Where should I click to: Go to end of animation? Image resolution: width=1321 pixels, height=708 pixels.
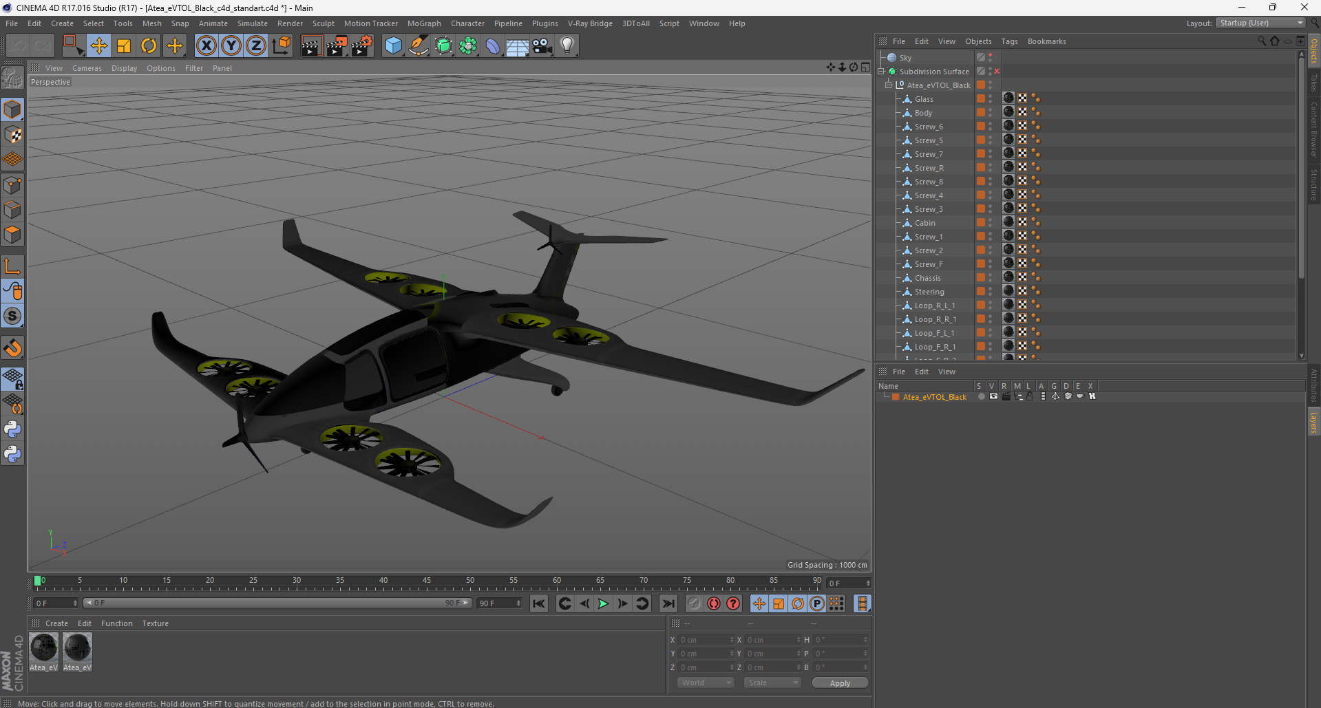coord(668,603)
